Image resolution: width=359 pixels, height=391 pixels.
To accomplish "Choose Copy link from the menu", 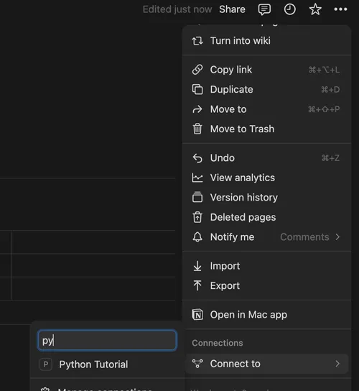I will point(266,70).
